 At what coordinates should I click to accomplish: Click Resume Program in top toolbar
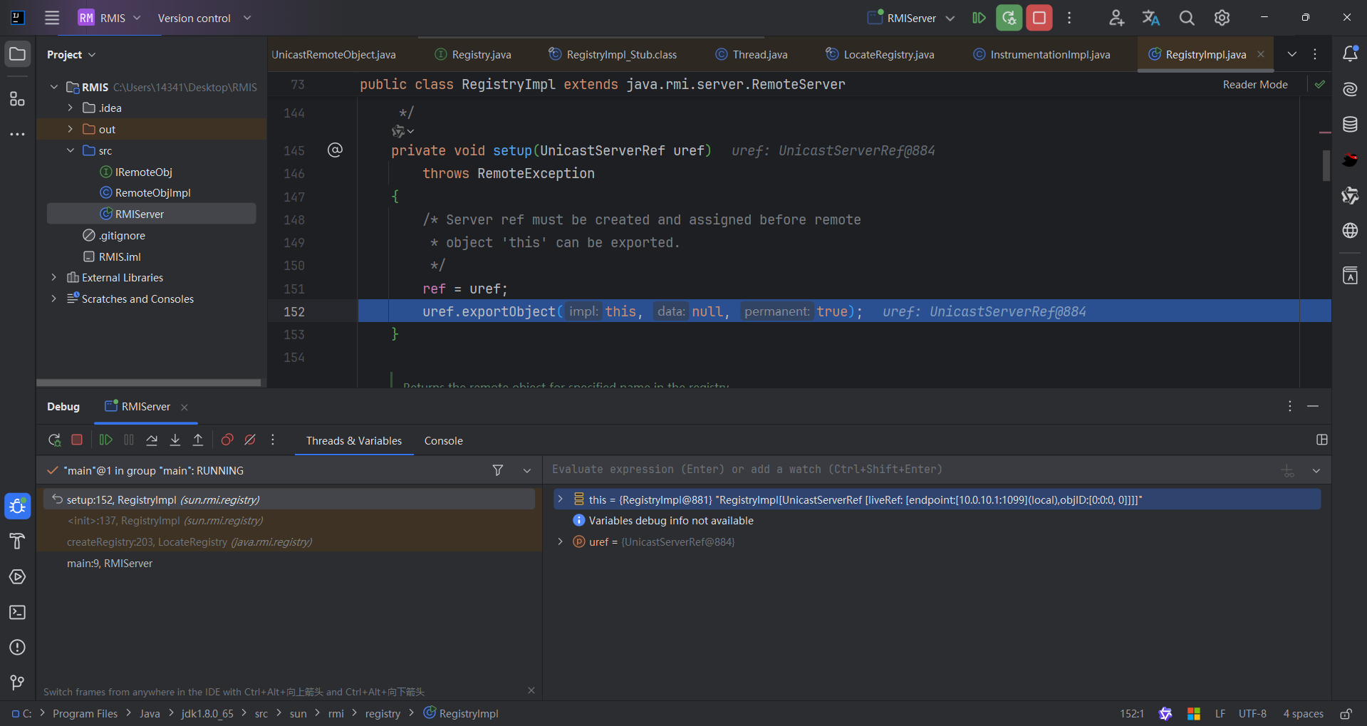(979, 18)
